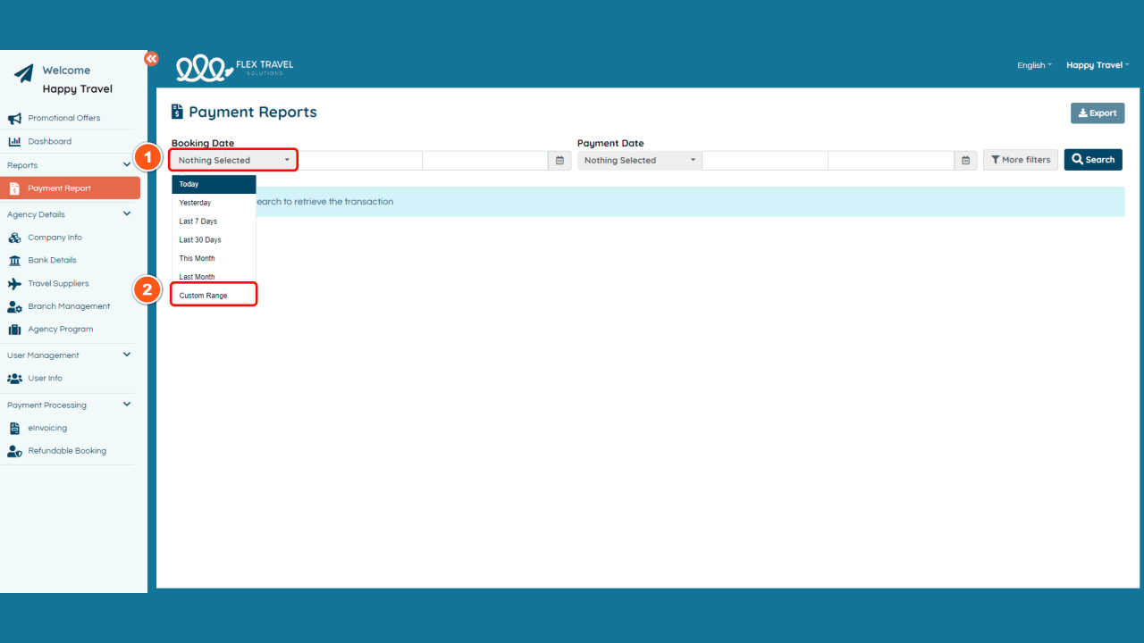Choose Custom Range option
Viewport: 1144px width, 643px height.
[x=214, y=296]
